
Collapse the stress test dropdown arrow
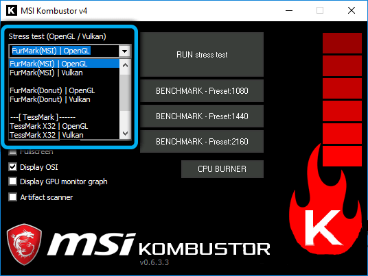coord(125,51)
